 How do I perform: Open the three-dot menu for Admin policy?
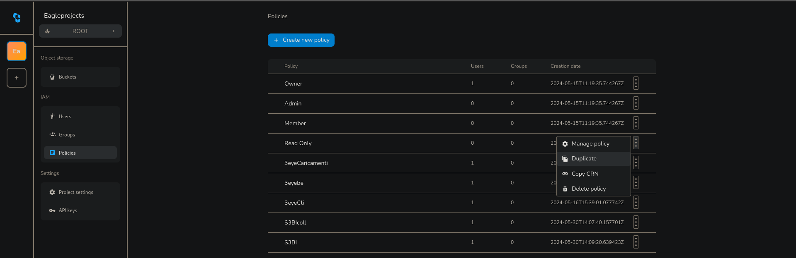(636, 103)
